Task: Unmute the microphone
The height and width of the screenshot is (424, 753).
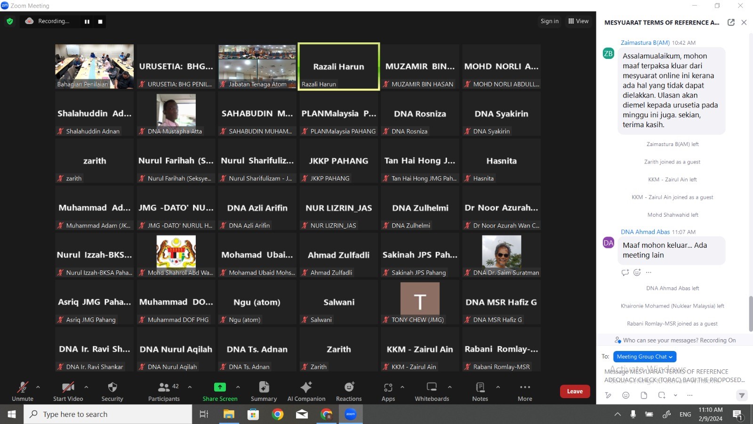Action: click(23, 391)
